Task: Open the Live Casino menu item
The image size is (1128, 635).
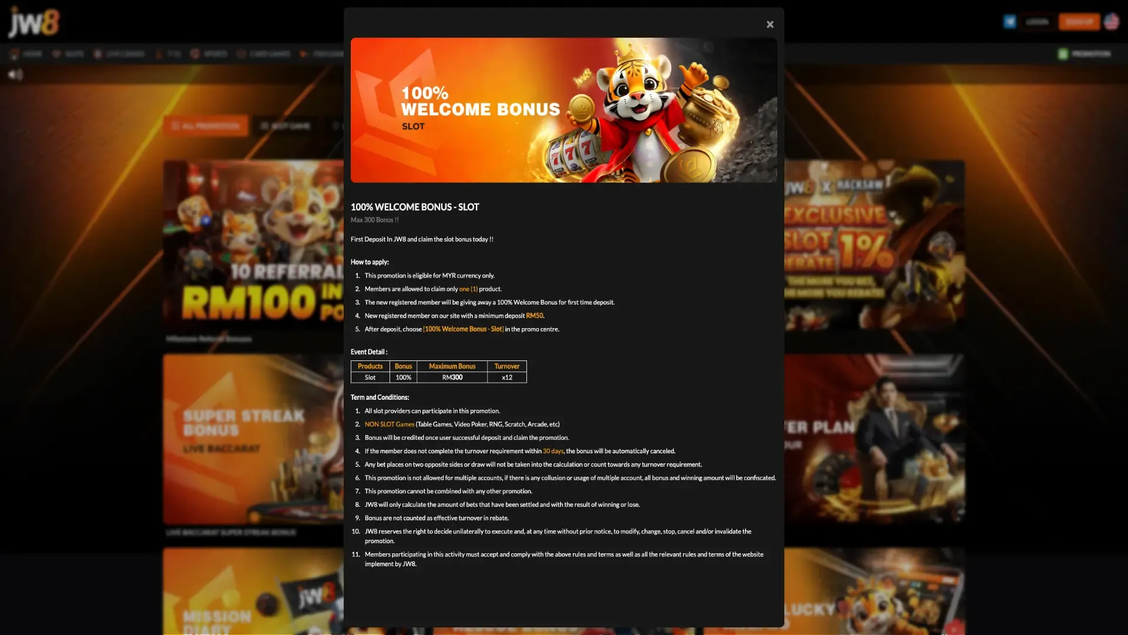Action: [x=119, y=54]
